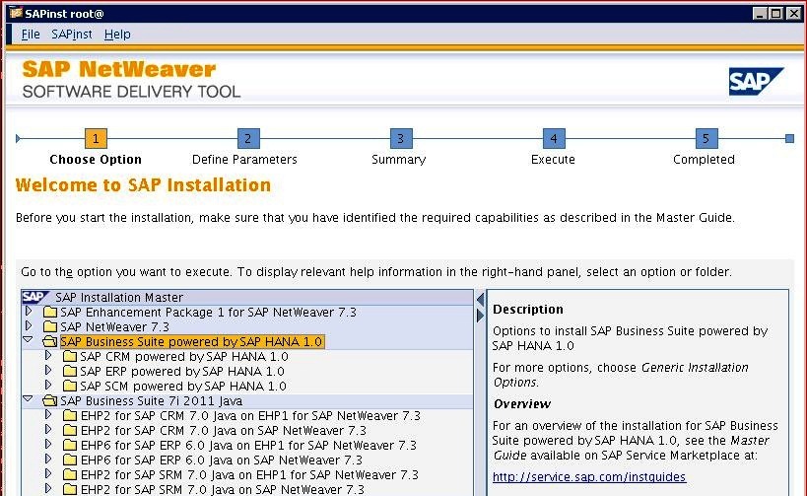Expand EHP6 for SAP ERP Java on NetWeaver 7.3
Image resolution: width=807 pixels, height=496 pixels.
coord(48,459)
